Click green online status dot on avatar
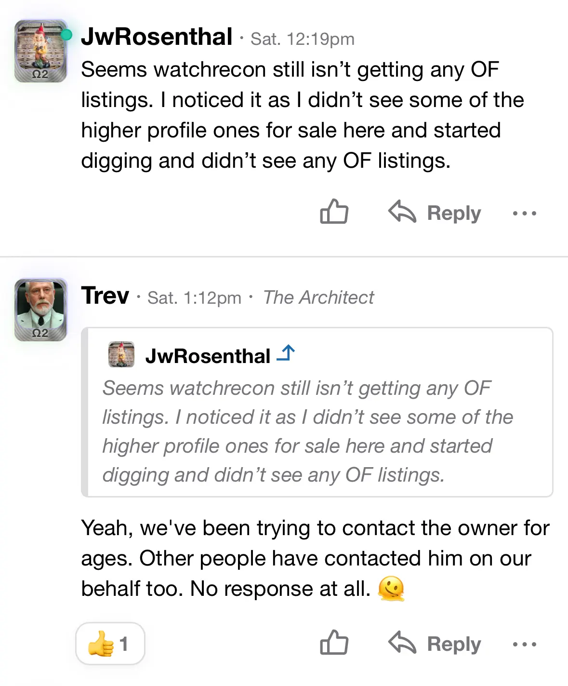This screenshot has width=568, height=686. pos(66,35)
